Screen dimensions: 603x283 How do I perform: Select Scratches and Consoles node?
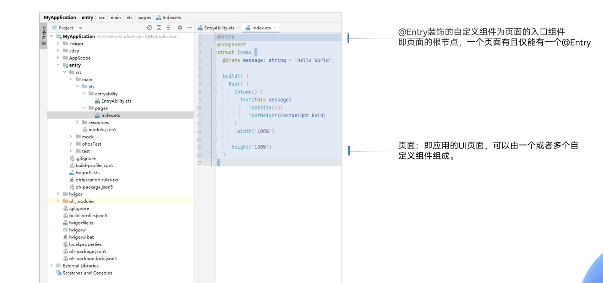click(x=87, y=273)
